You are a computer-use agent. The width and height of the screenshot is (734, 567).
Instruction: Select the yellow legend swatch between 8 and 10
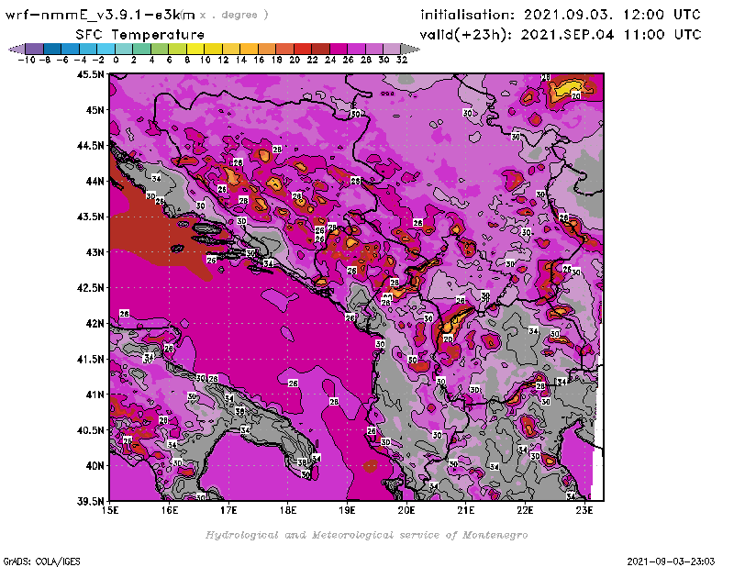point(195,49)
